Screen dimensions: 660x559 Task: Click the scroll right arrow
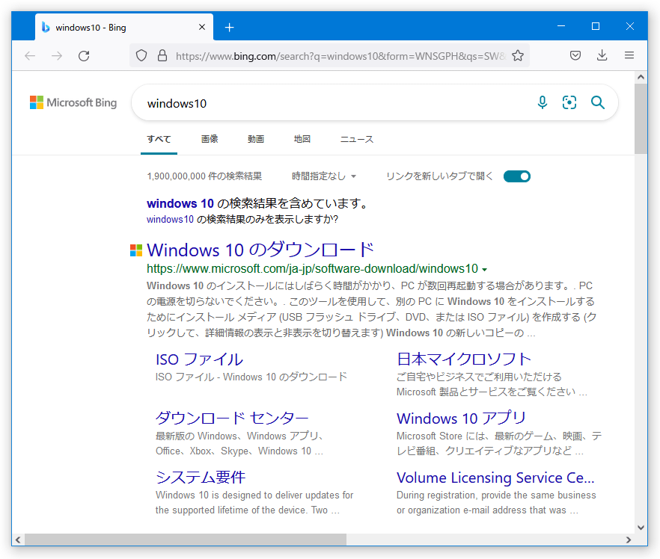[x=629, y=540]
